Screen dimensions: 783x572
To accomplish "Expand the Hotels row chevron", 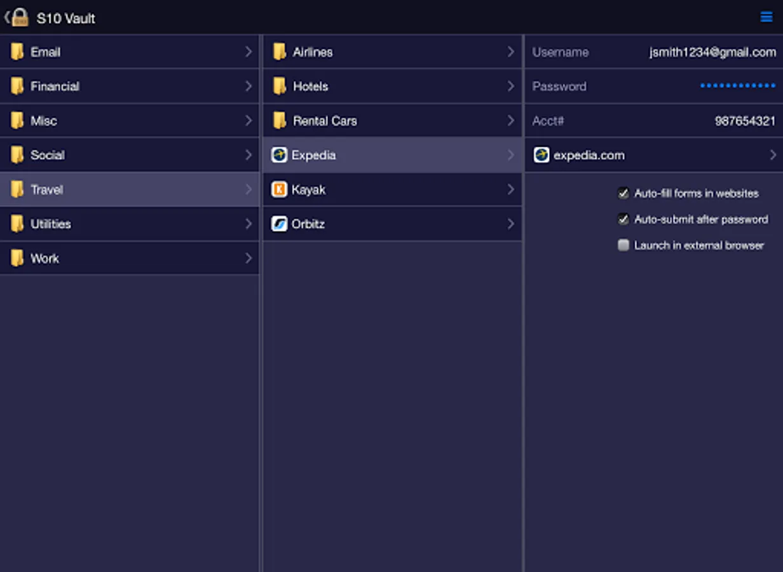I will click(x=510, y=86).
